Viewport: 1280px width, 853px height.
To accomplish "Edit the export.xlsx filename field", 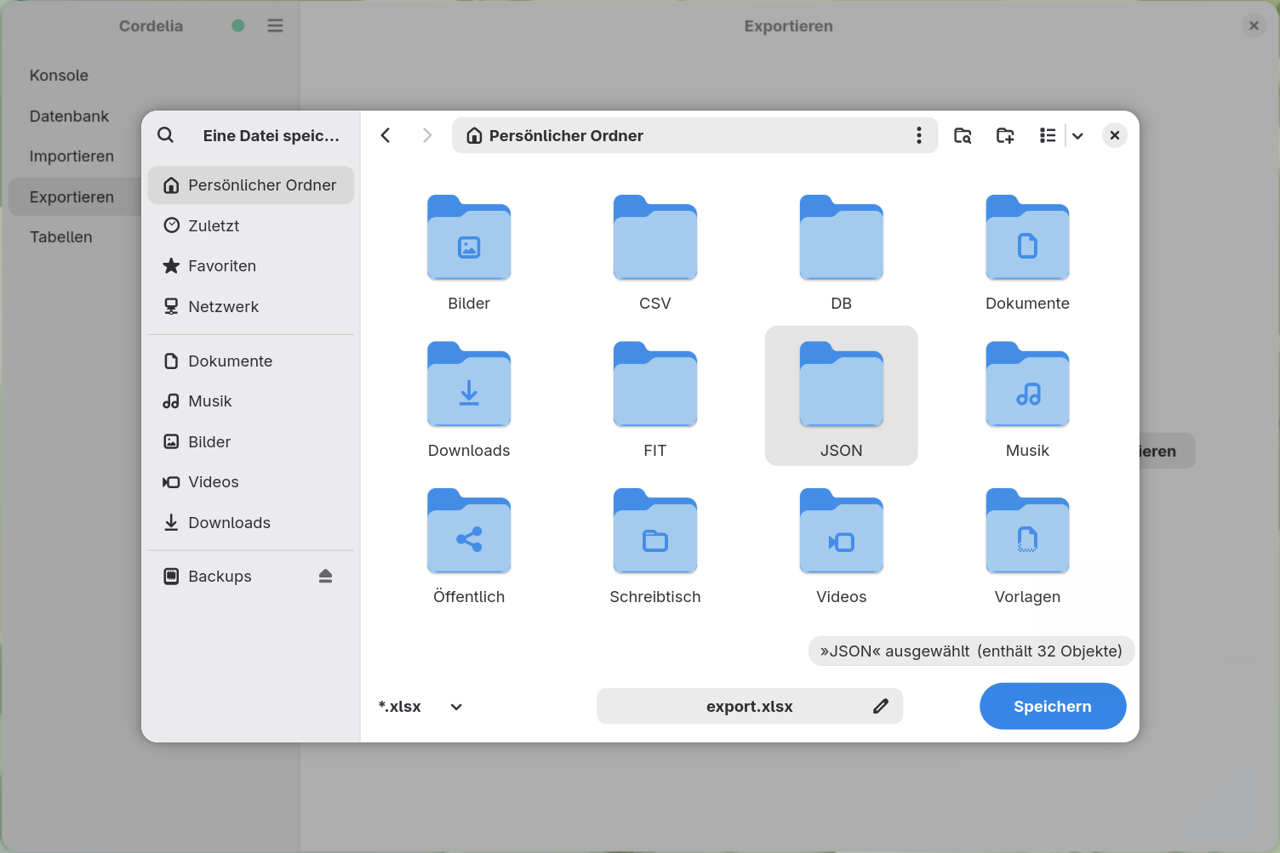I will 750,707.
